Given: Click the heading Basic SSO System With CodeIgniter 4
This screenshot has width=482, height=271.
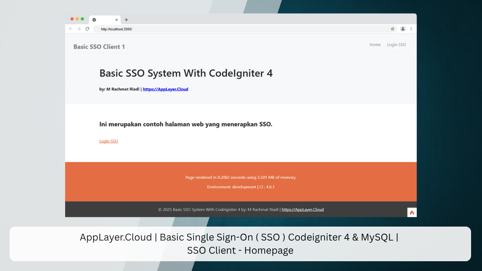Looking at the screenshot, I should [186, 73].
